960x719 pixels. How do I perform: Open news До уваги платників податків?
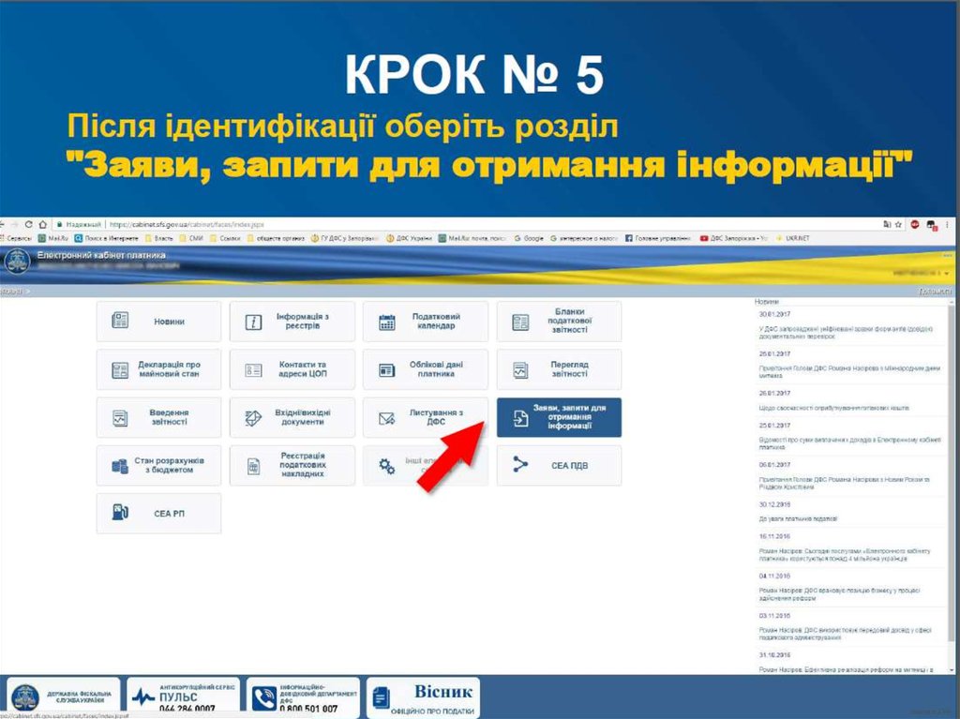click(x=798, y=518)
